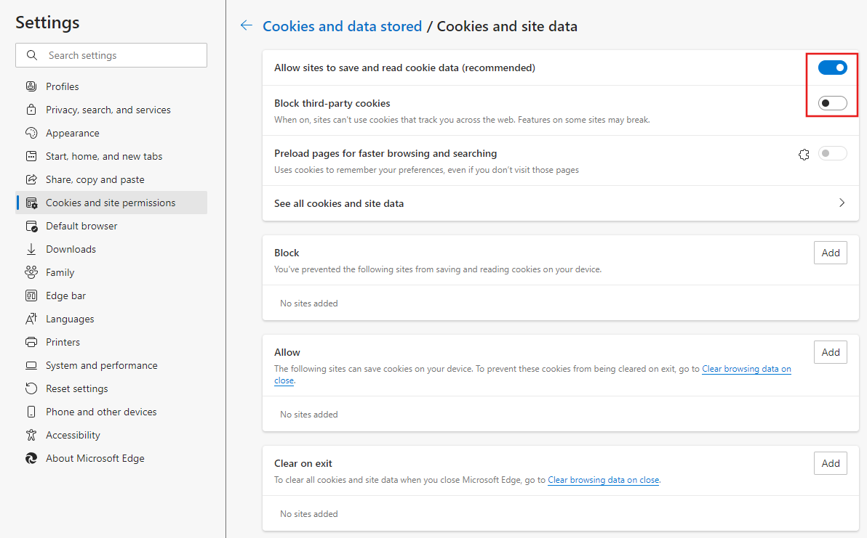Click Add button in Block section

coord(830,253)
